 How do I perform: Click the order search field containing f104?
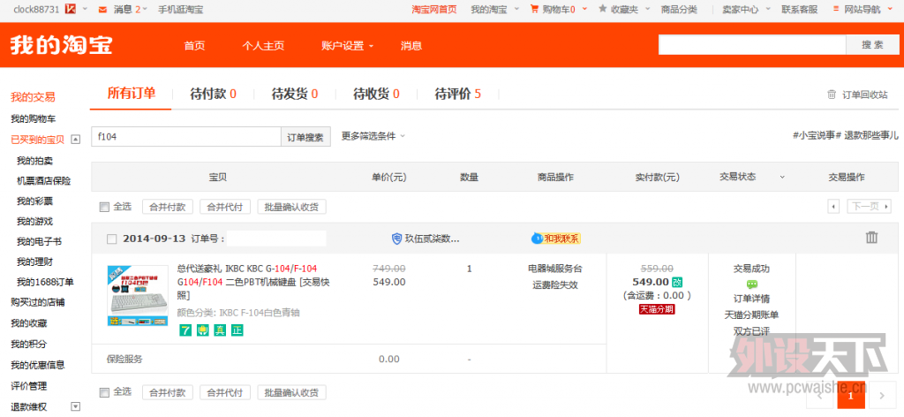coord(186,137)
